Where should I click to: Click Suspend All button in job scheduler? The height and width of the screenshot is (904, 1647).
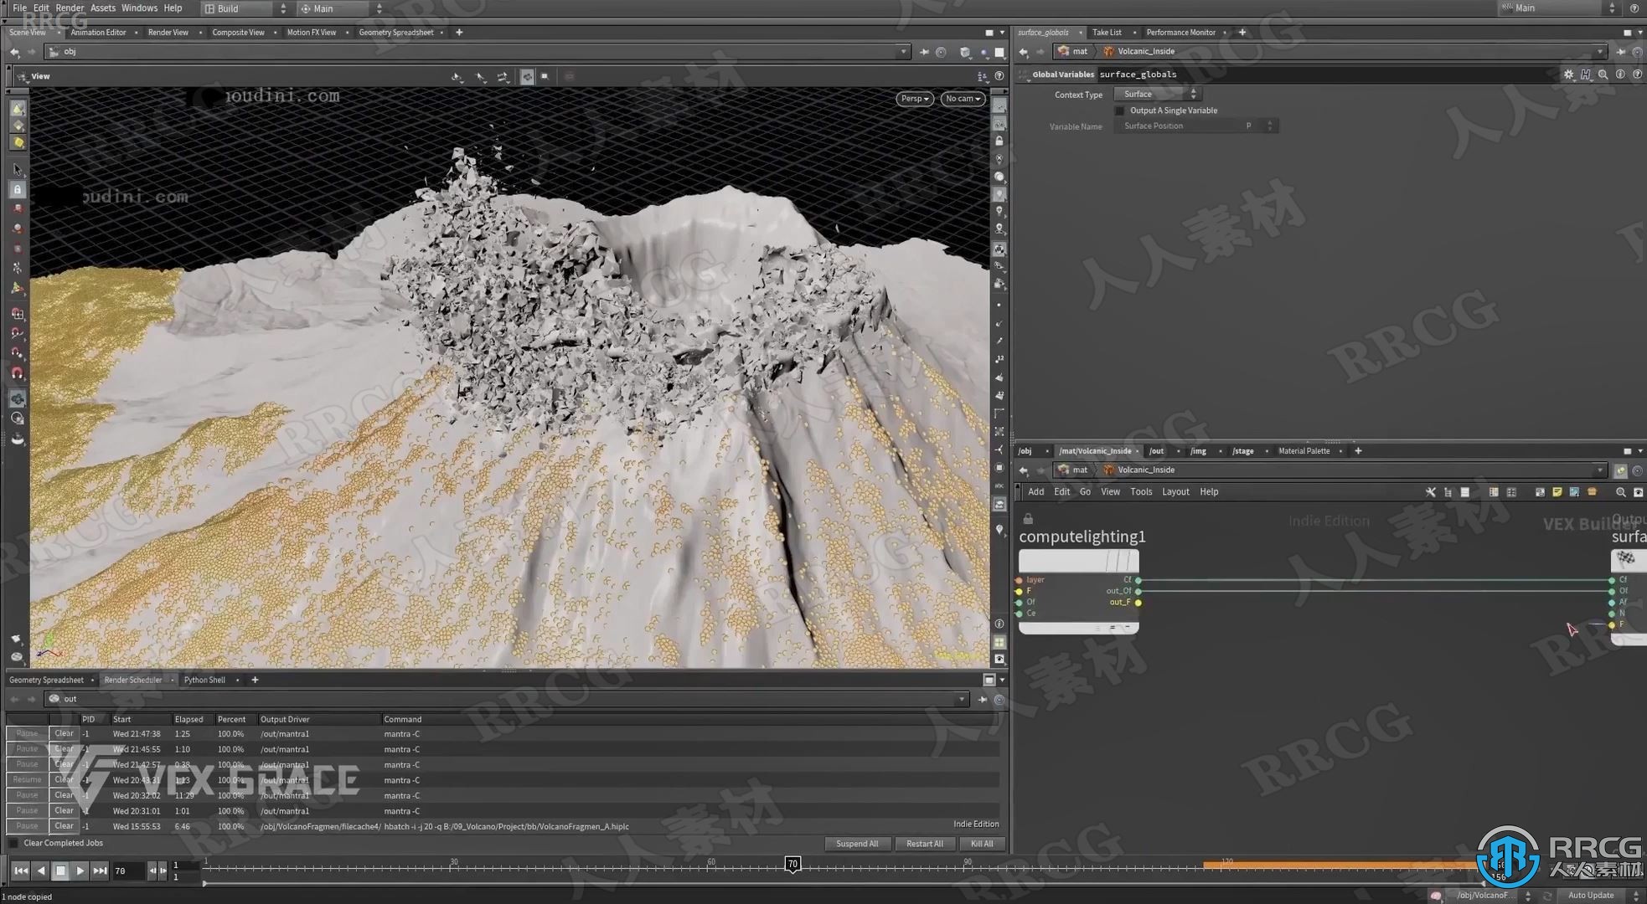click(858, 843)
